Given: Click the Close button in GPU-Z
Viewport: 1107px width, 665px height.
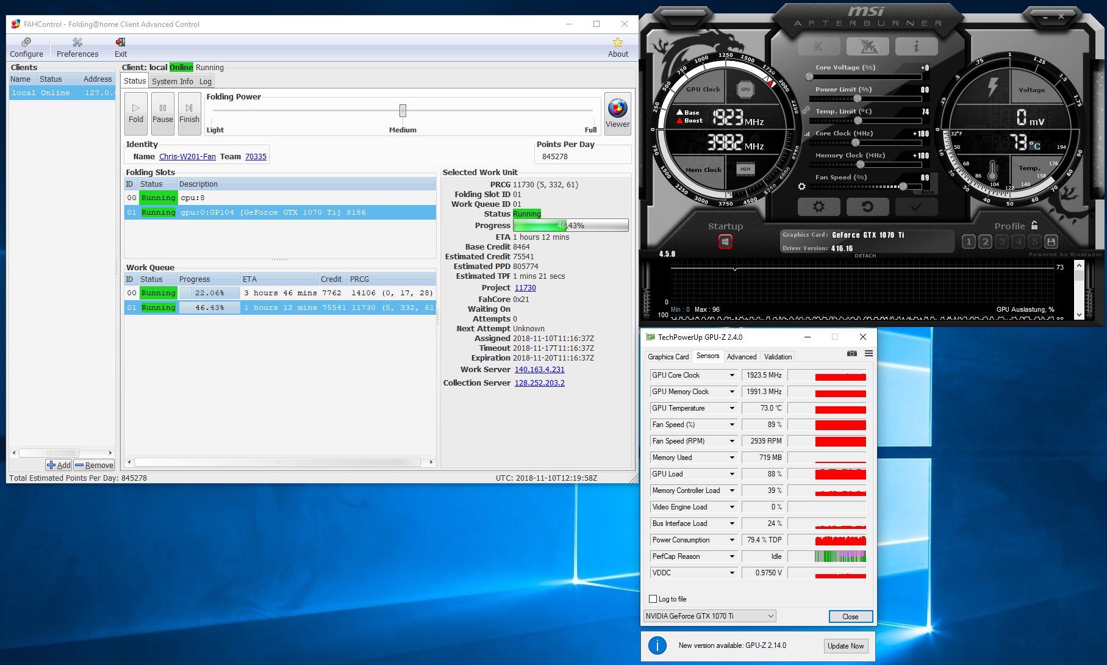Looking at the screenshot, I should point(850,617).
